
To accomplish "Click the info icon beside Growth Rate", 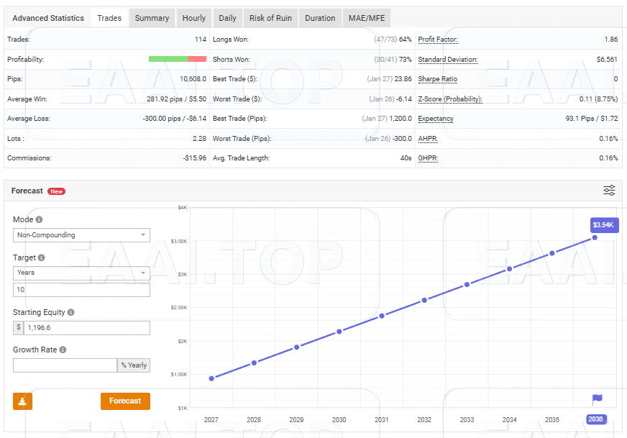I will [x=62, y=350].
